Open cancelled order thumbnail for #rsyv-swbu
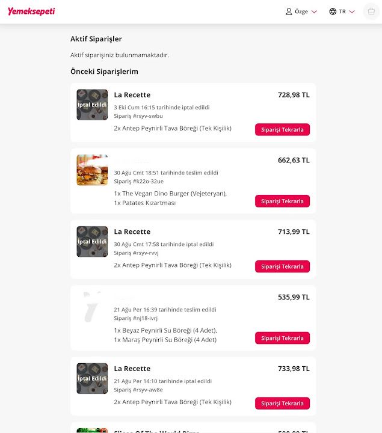Image resolution: width=382 pixels, height=433 pixels. pyautogui.click(x=92, y=105)
